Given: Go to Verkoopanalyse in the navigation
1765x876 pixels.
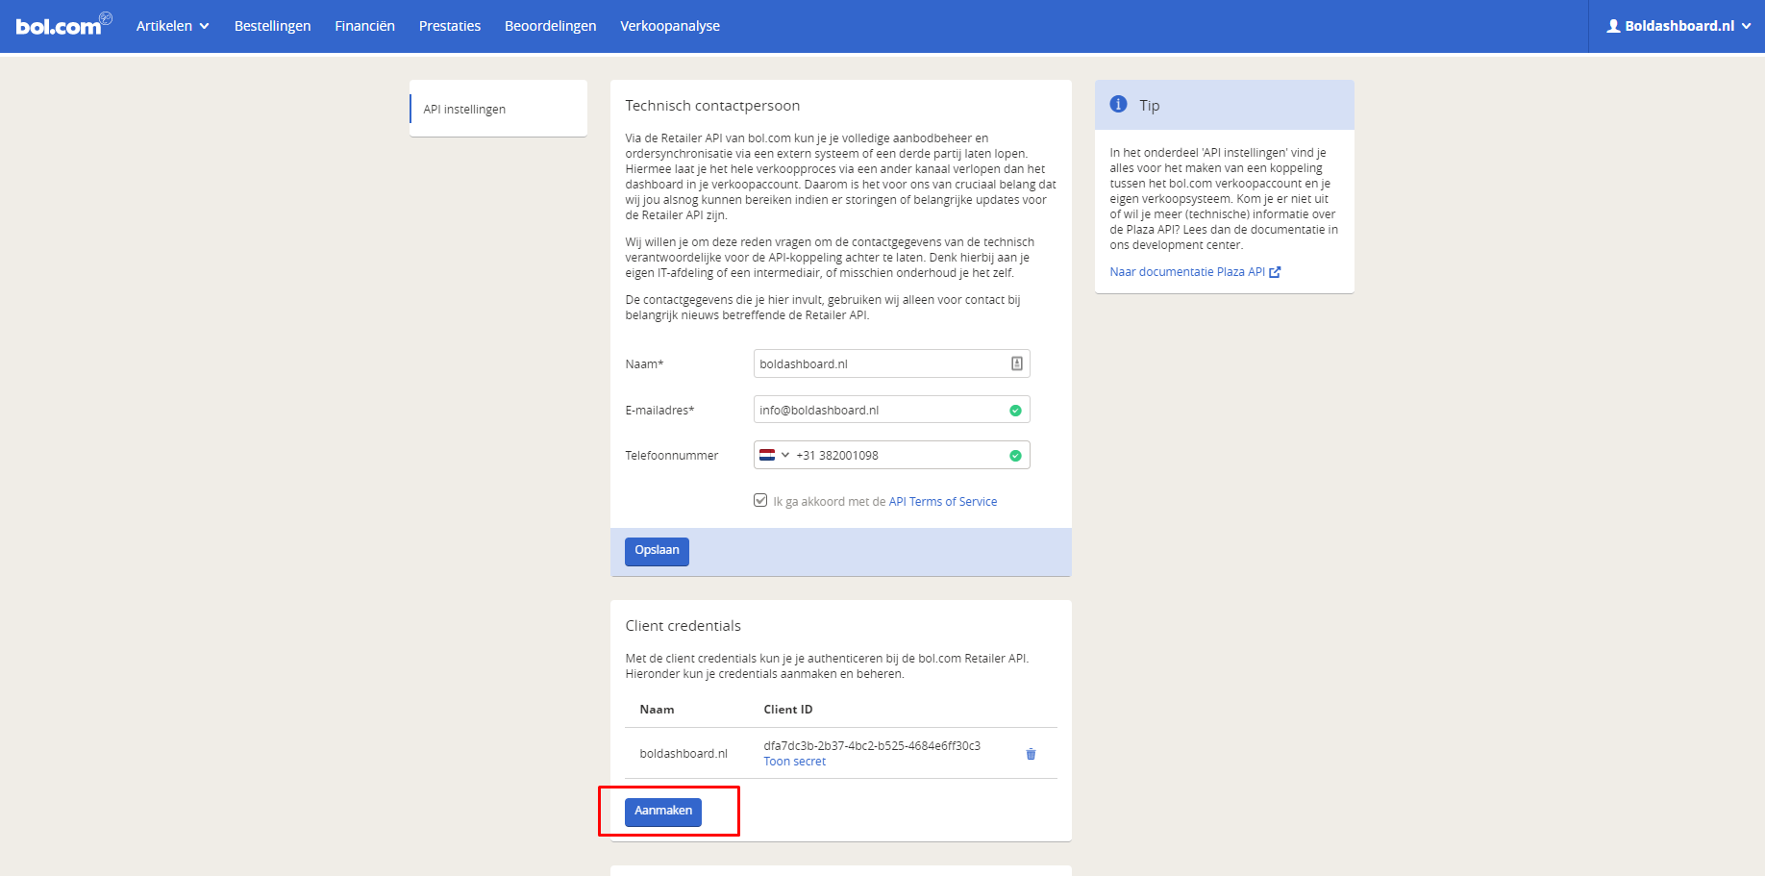Looking at the screenshot, I should click(669, 26).
